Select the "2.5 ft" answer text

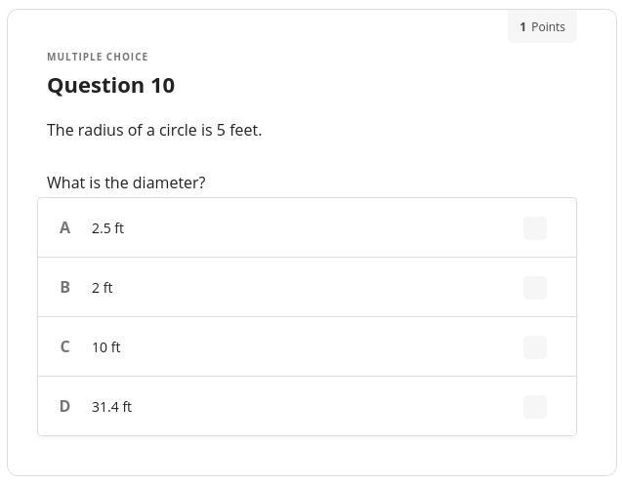coord(107,228)
